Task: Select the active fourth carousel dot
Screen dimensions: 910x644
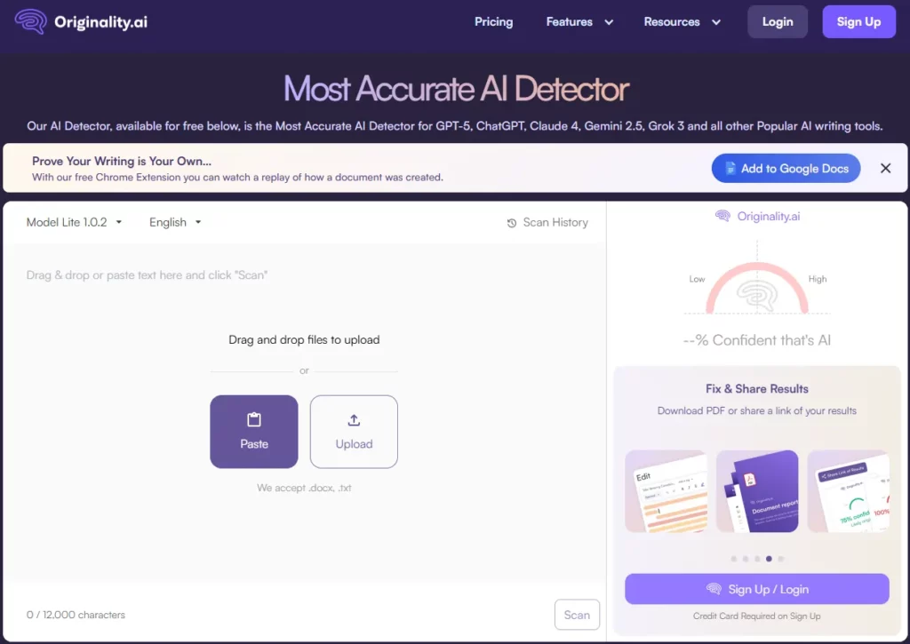Action: coord(769,559)
